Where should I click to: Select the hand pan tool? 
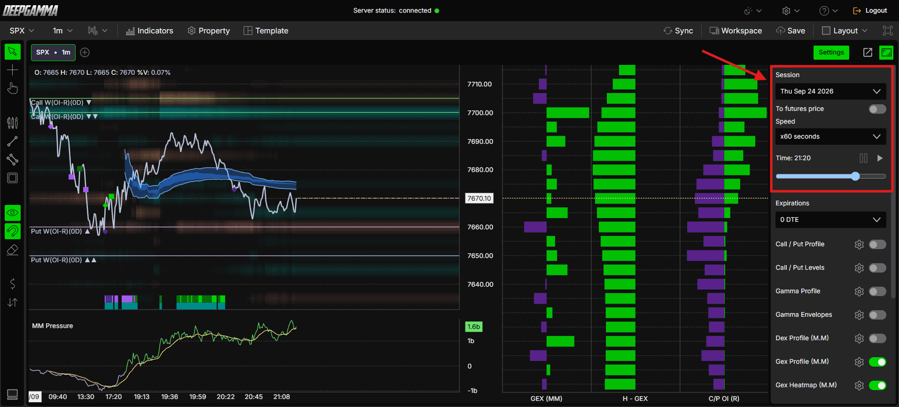[13, 88]
